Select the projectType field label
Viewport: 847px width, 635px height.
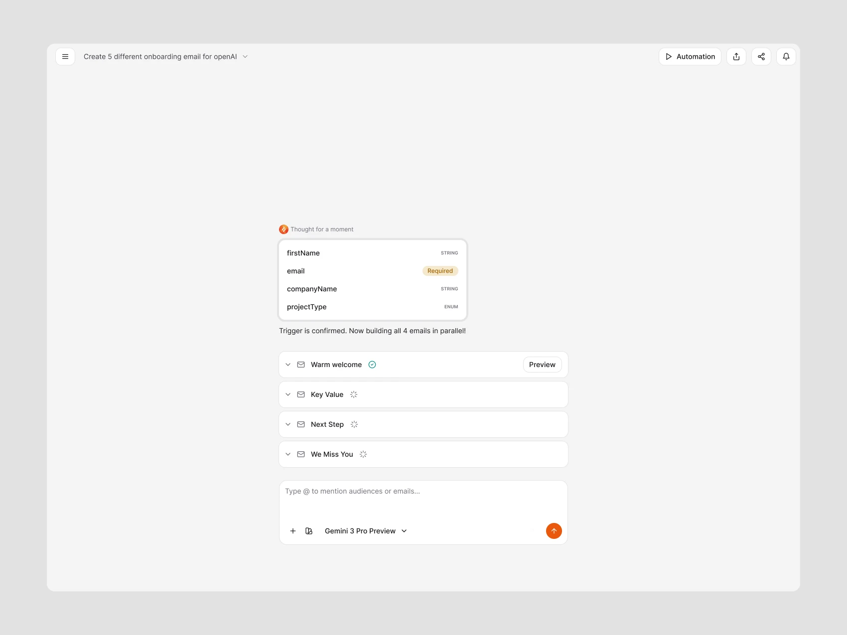pos(307,307)
